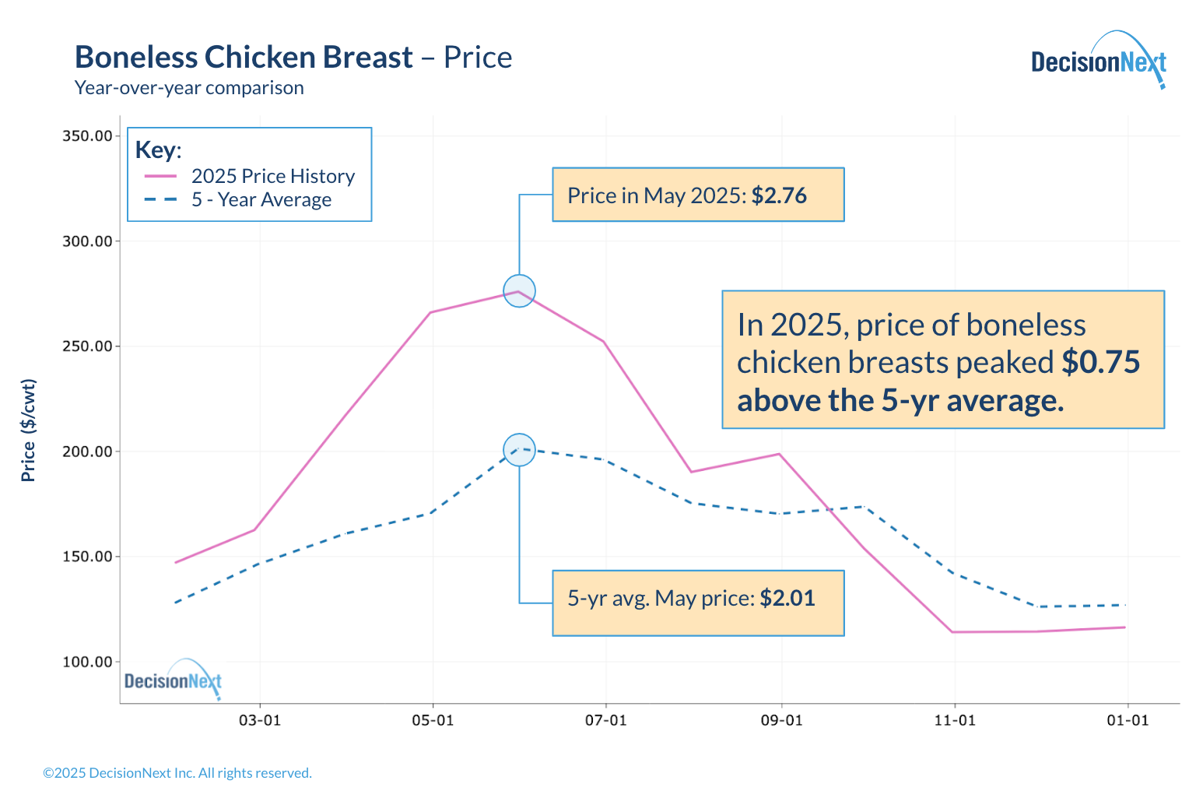Click the DecisionNext logo at top right

coord(1098,62)
